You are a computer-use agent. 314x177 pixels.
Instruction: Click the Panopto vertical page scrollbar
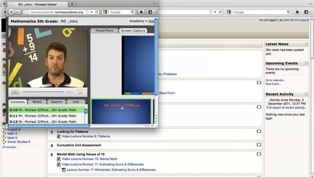156,57
